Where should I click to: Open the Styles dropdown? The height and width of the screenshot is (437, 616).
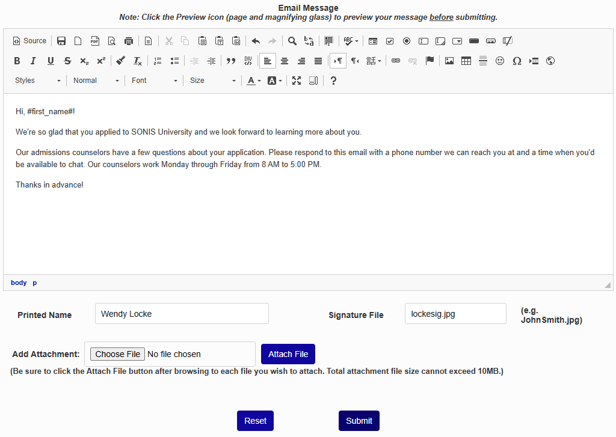point(37,81)
